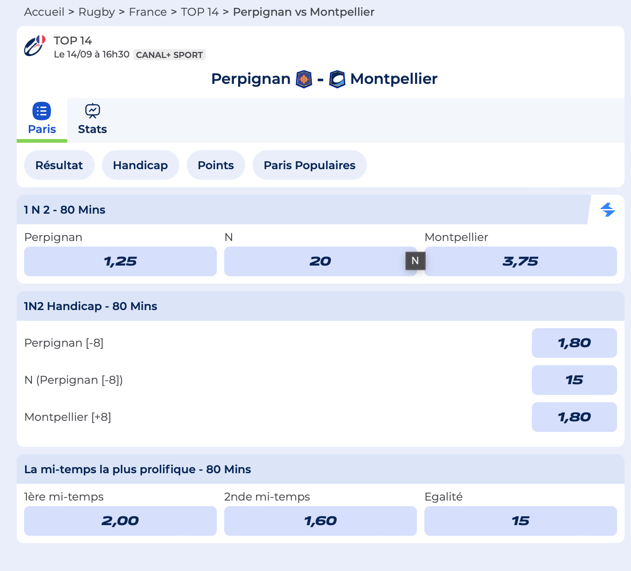The image size is (631, 571).
Task: Click the Perpignan team crest
Action: (x=304, y=79)
